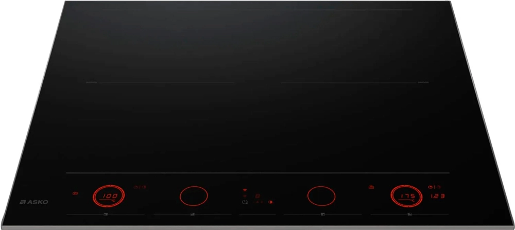Tap the center single-digit display

click(257, 196)
